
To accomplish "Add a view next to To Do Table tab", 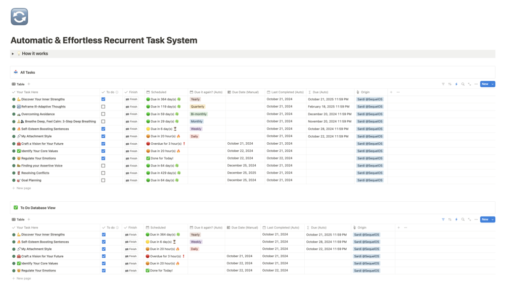I will (x=29, y=219).
